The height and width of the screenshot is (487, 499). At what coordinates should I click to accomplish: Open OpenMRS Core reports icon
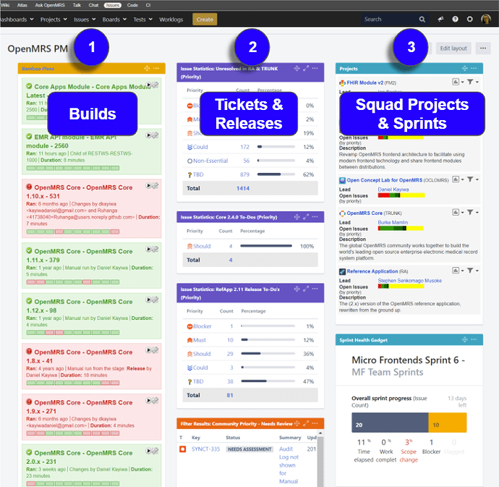click(x=456, y=213)
